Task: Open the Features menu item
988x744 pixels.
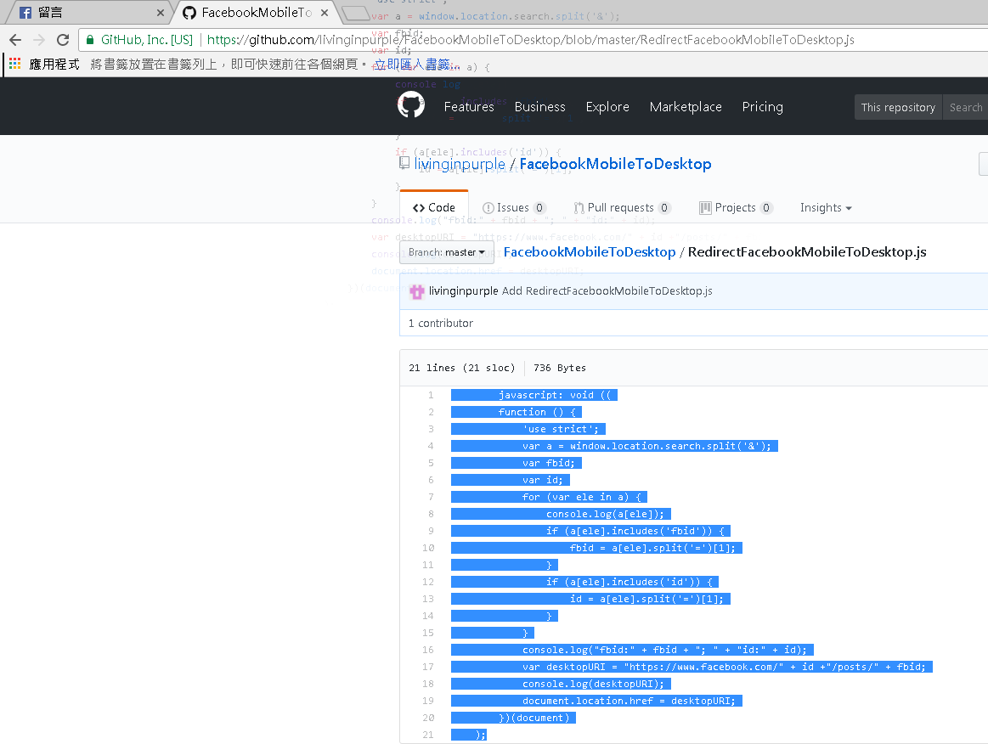Action: point(469,107)
